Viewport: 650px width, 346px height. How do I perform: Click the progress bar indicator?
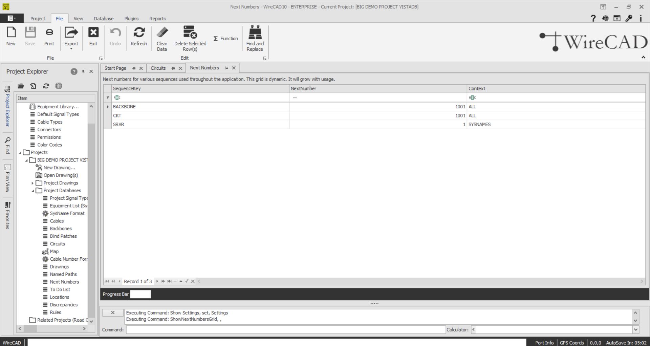click(x=140, y=294)
